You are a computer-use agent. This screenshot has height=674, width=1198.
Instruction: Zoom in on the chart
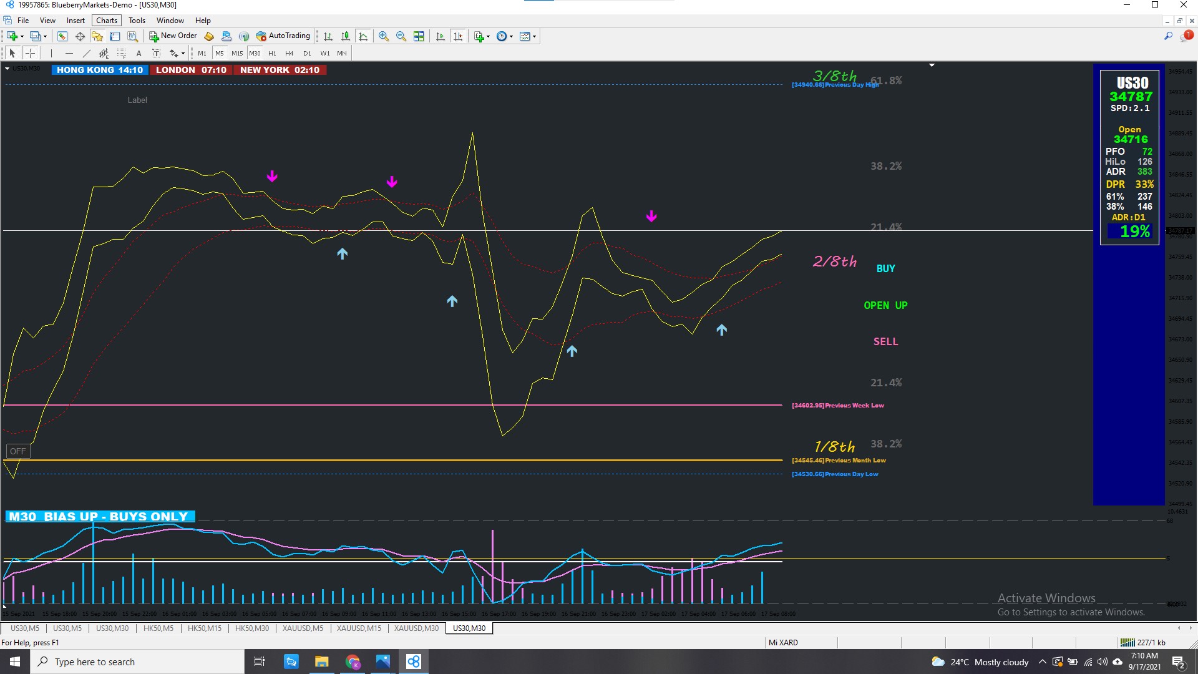point(383,36)
